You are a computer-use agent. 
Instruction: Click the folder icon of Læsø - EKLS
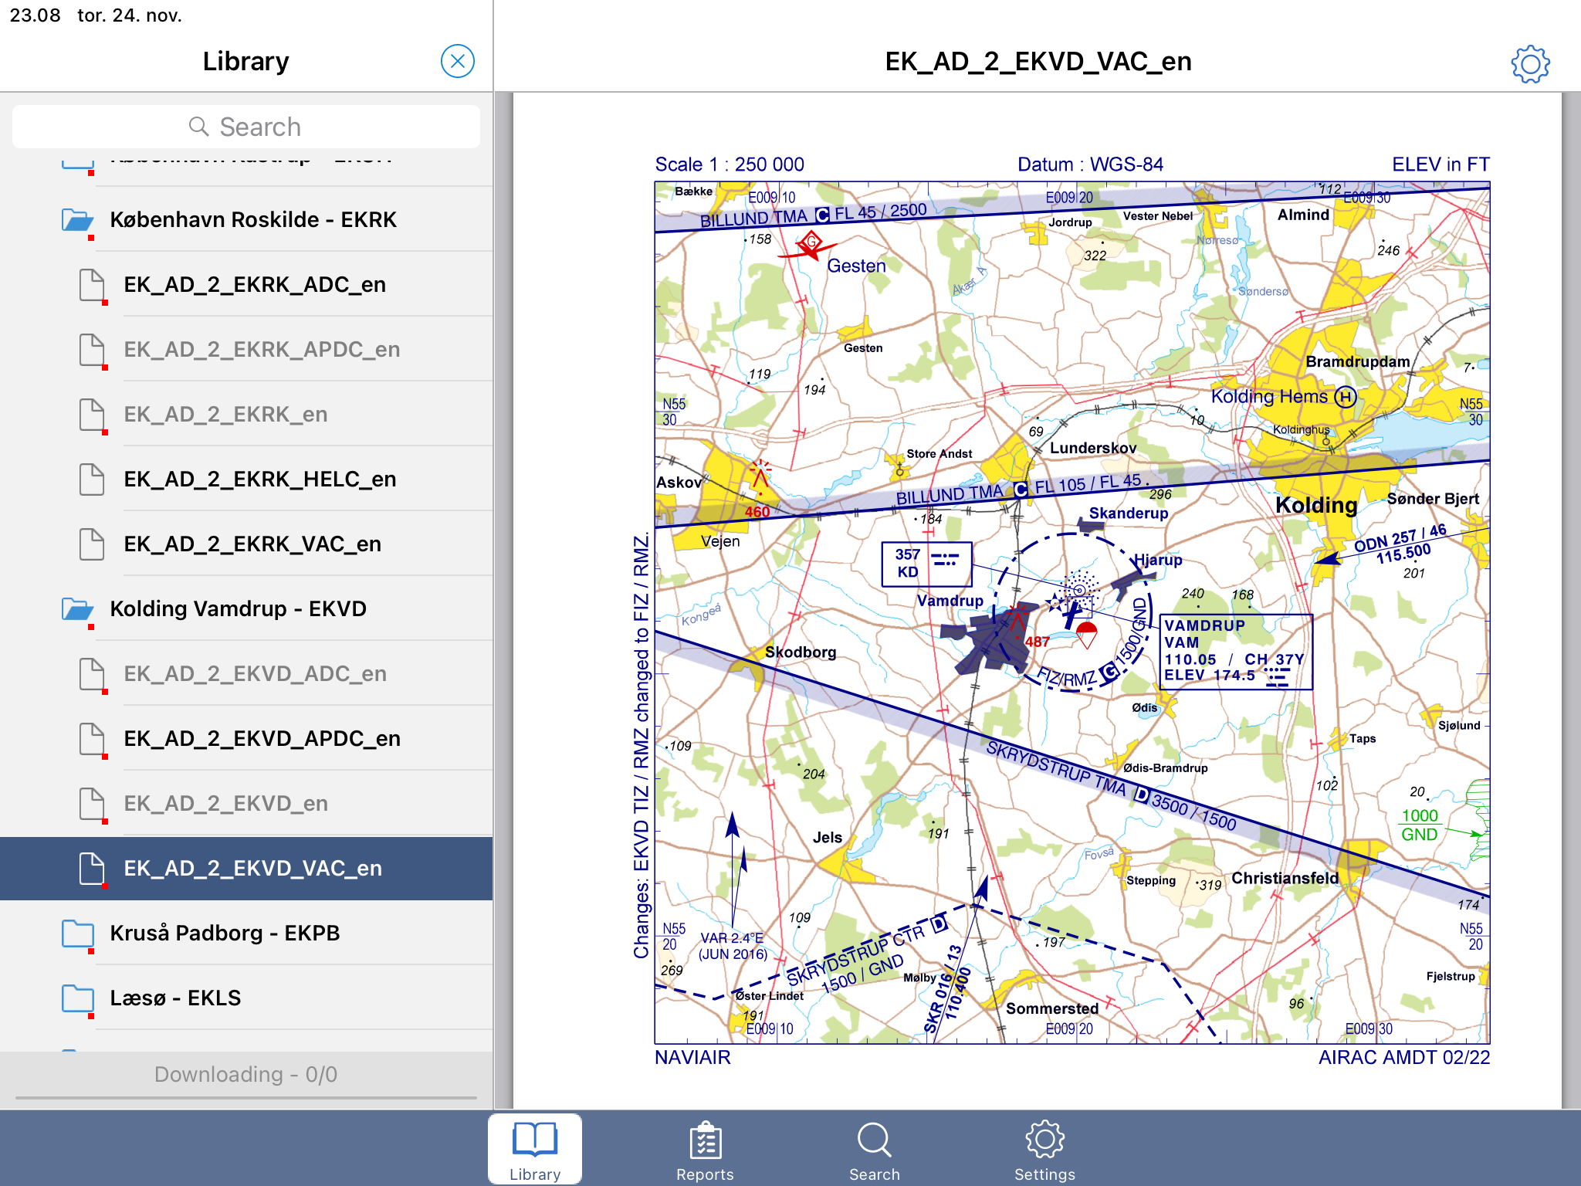point(78,998)
